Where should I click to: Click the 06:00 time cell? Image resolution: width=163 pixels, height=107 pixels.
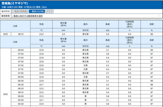tap(21, 96)
